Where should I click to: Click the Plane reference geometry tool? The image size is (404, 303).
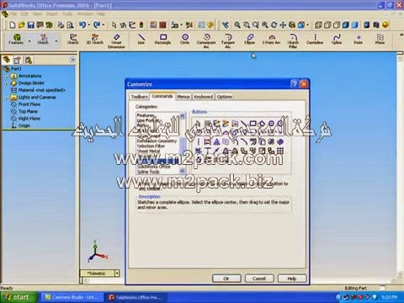pos(380,39)
